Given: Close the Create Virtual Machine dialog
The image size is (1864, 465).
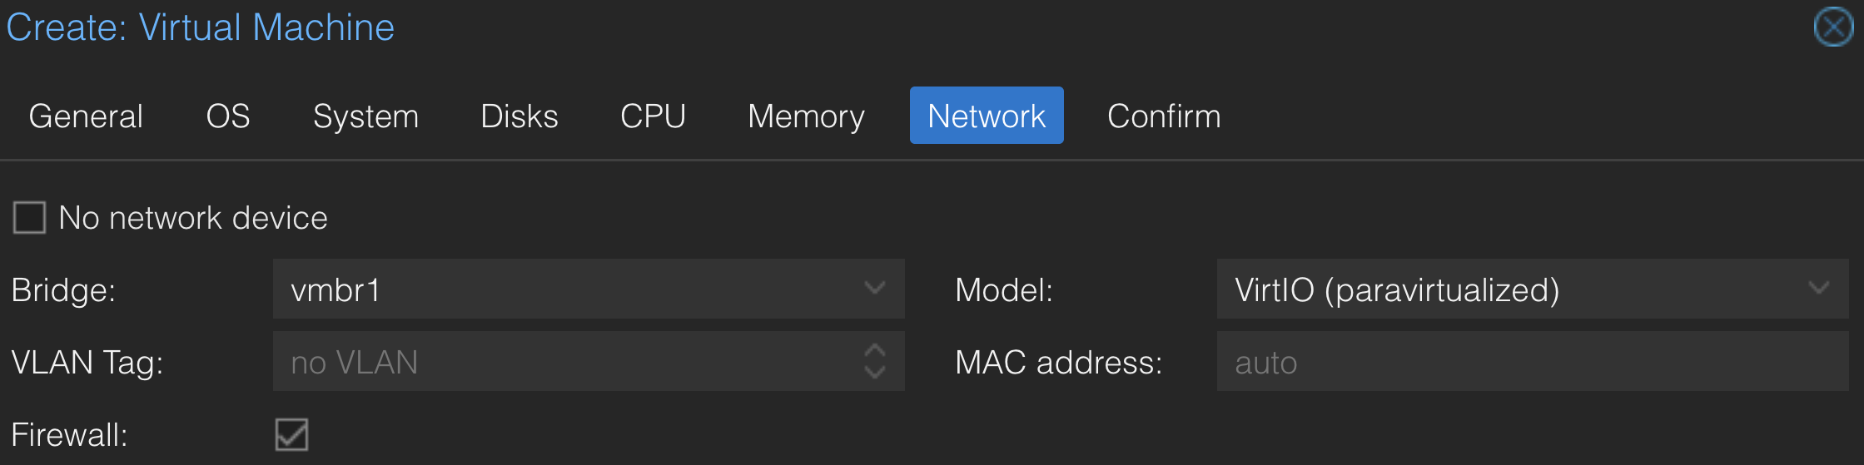Looking at the screenshot, I should [x=1833, y=27].
